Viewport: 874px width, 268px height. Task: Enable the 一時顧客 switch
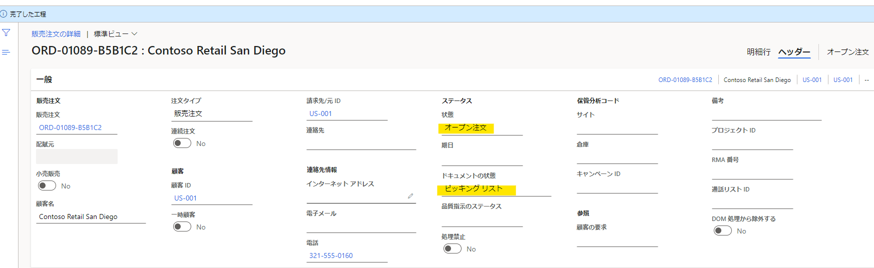point(182,227)
